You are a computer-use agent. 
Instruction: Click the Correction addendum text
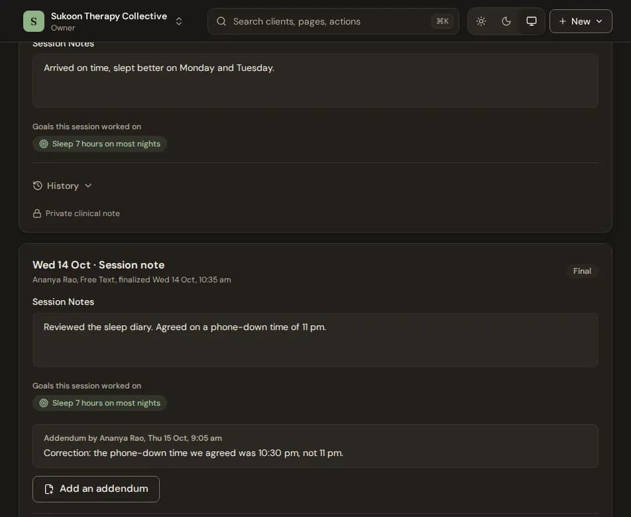tap(193, 453)
